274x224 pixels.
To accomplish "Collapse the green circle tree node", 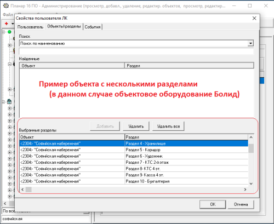I will click(x=3, y=32).
